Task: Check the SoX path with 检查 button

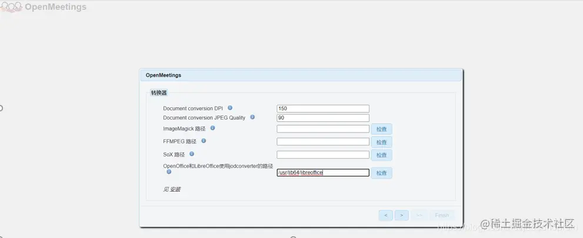Action: [x=381, y=155]
